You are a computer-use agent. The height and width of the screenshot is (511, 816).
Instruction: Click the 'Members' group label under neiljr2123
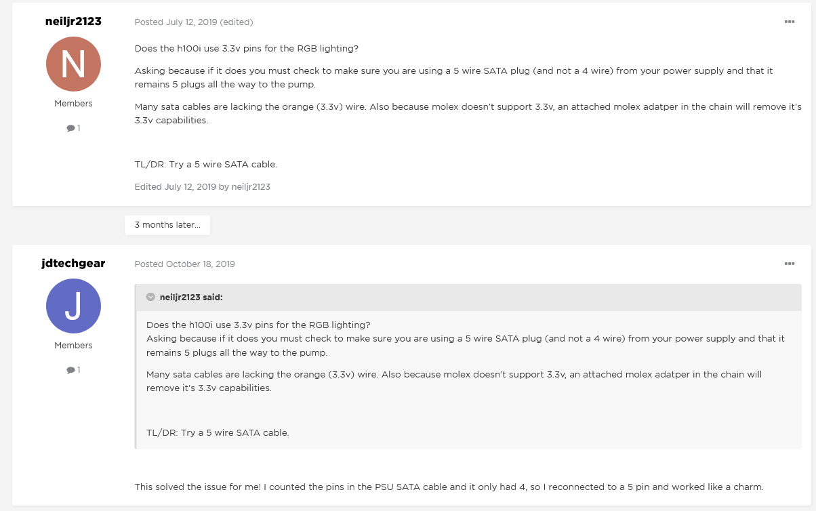point(73,104)
